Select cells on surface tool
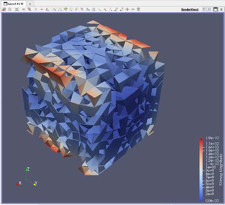Viewport: 225px width, 205px height. click(54, 9)
